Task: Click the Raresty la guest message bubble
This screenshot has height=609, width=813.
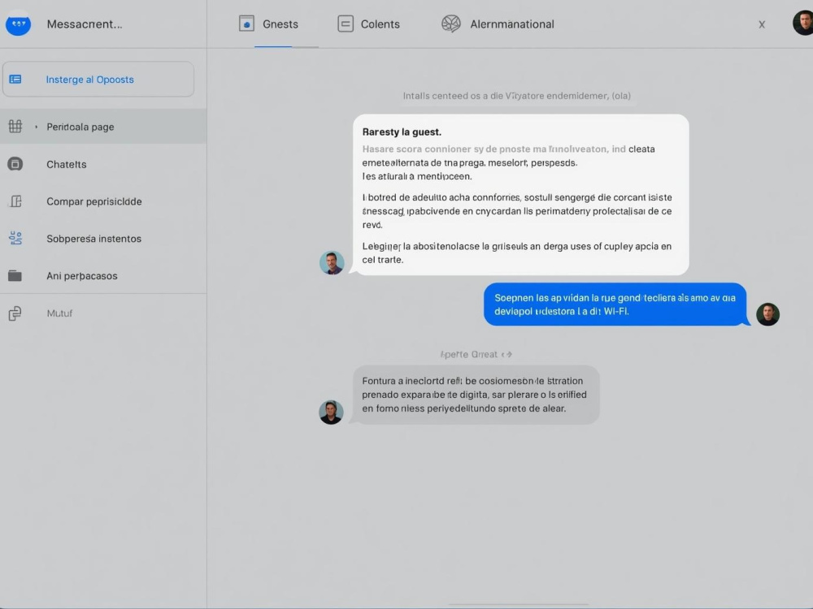Action: (521, 195)
